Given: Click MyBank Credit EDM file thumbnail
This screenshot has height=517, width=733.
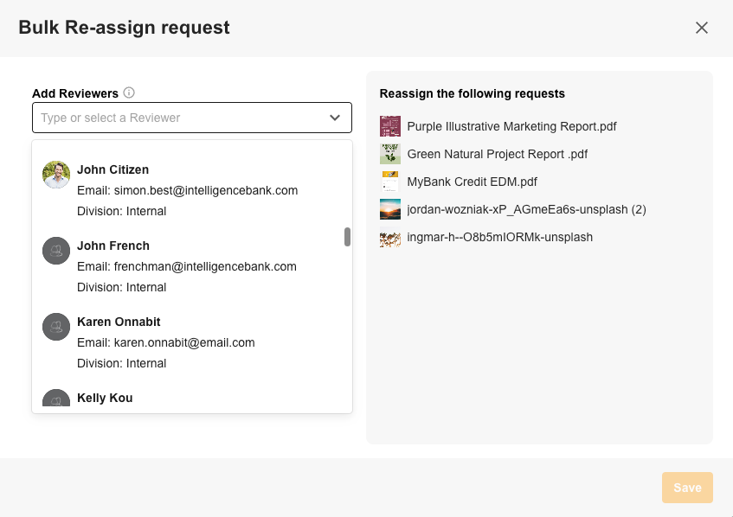Looking at the screenshot, I should 390,182.
